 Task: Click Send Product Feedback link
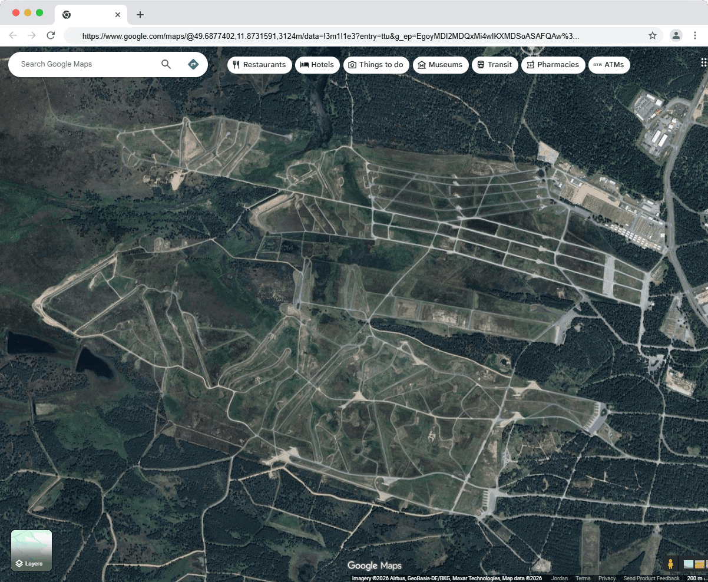click(651, 578)
